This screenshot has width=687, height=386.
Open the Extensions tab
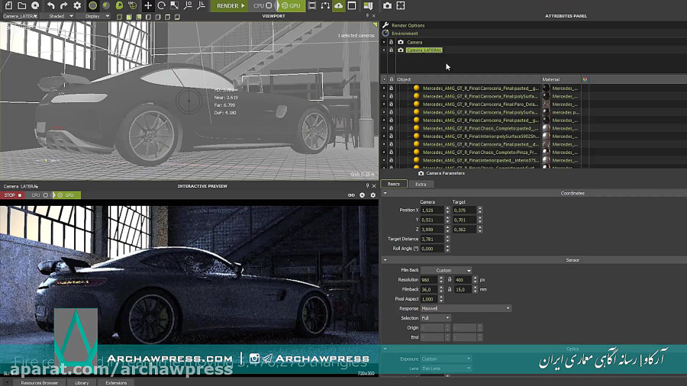[x=116, y=383]
